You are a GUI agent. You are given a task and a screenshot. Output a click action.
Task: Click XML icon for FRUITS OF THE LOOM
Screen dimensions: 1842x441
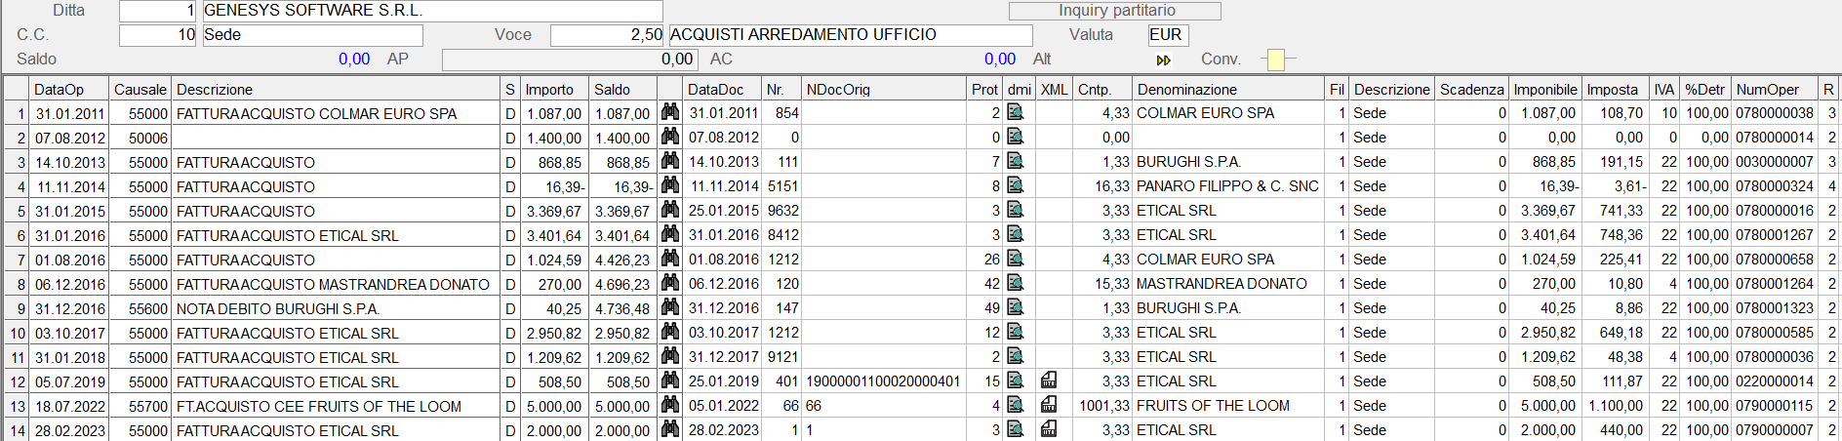tap(1049, 405)
